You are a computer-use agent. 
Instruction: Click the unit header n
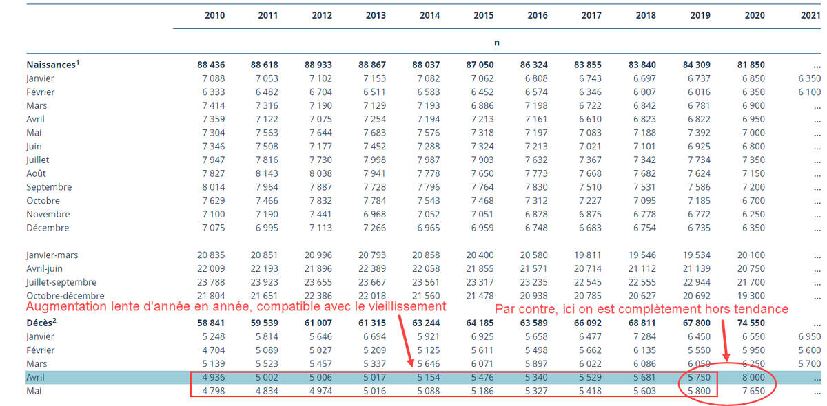(497, 43)
